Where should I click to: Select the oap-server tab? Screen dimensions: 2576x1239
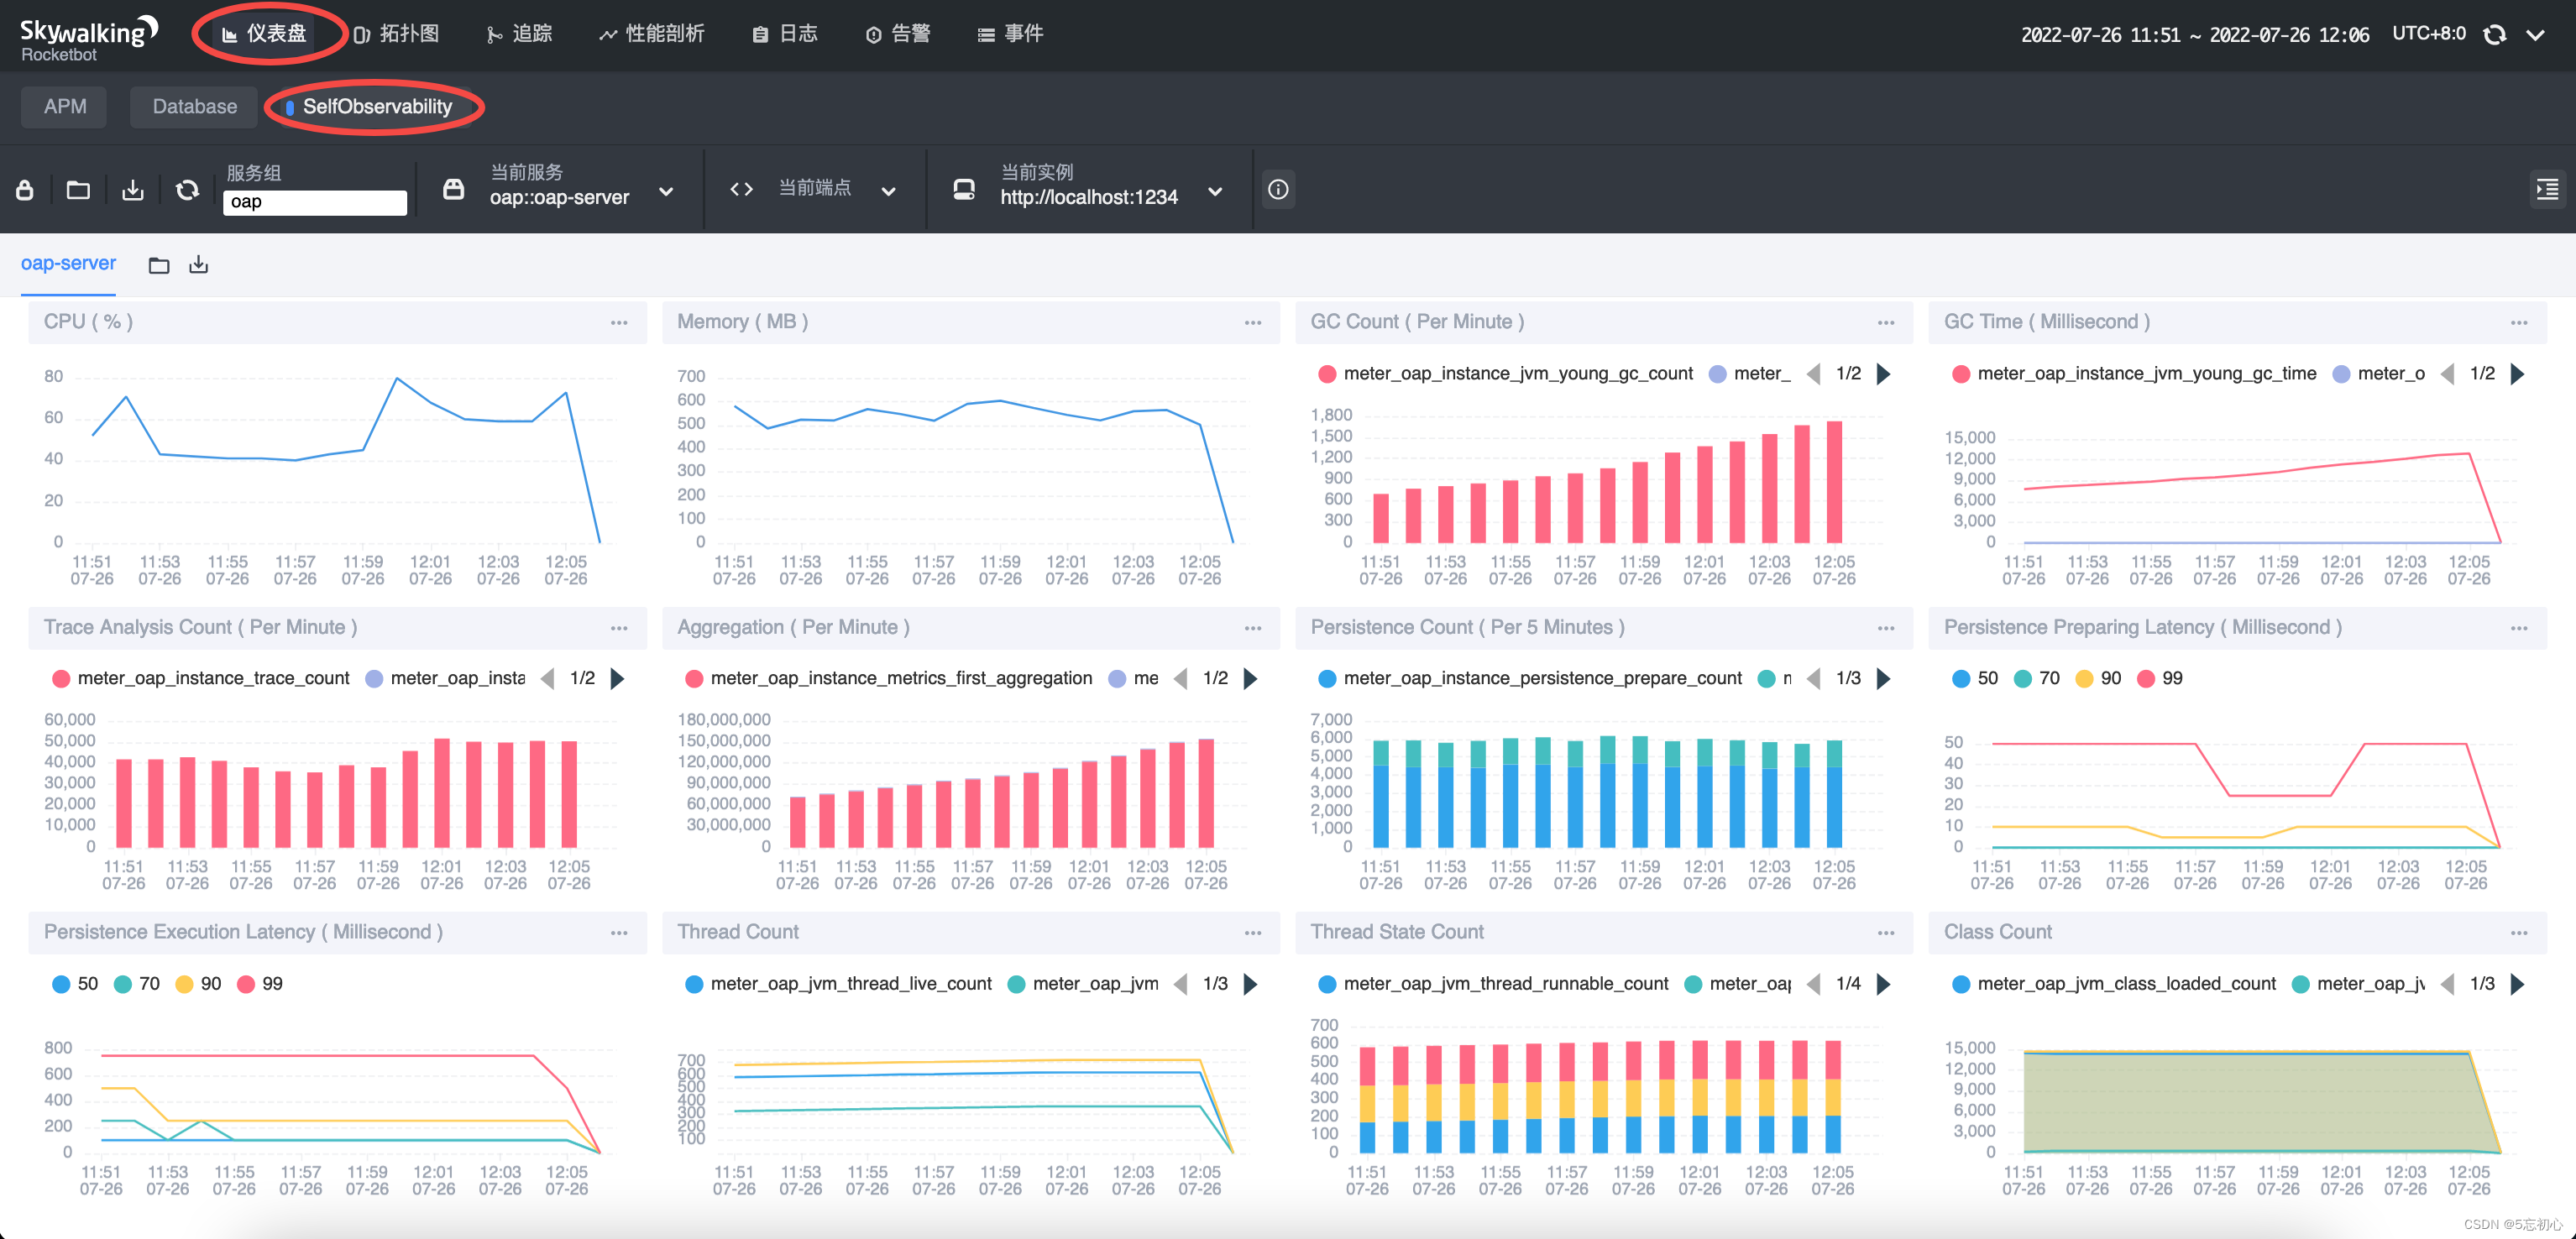68,263
